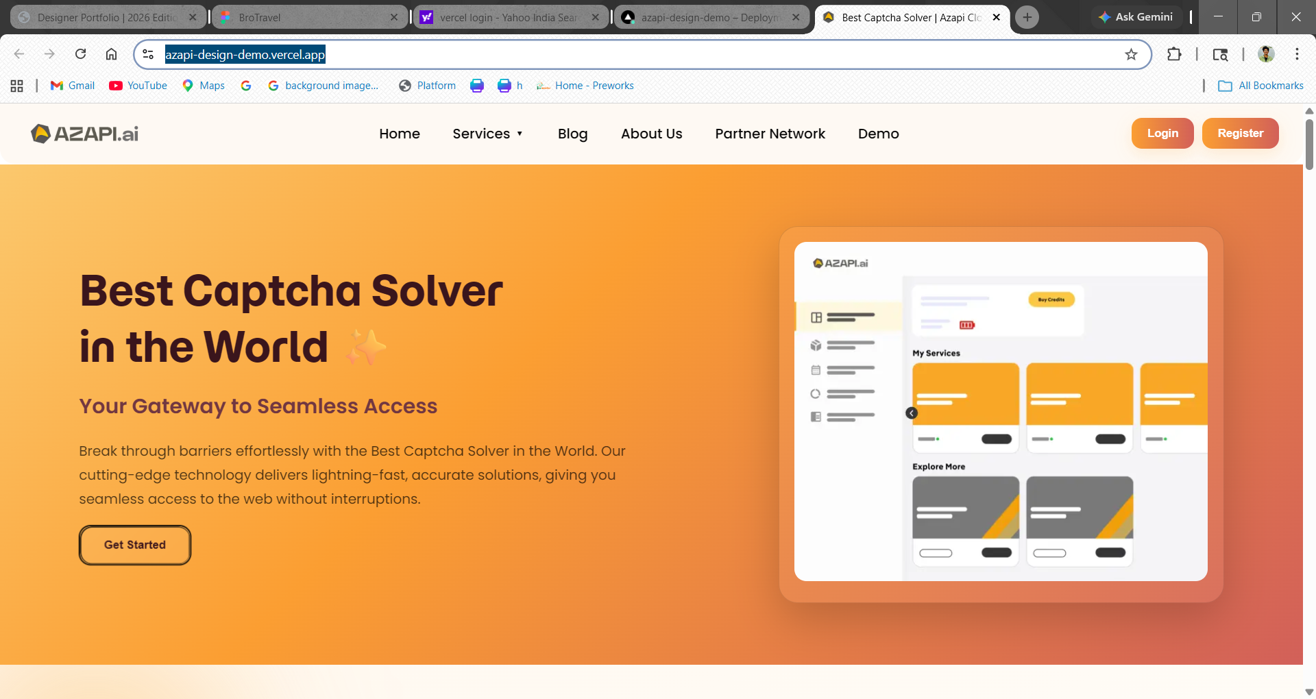Open Maps bookmark
This screenshot has height=699, width=1316.
[x=204, y=86]
